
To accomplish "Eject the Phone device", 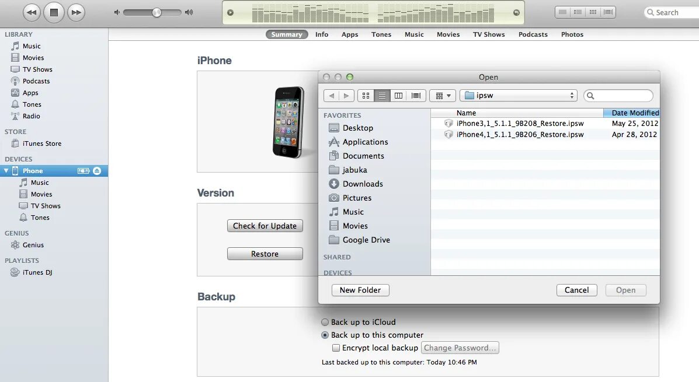I will 97,170.
